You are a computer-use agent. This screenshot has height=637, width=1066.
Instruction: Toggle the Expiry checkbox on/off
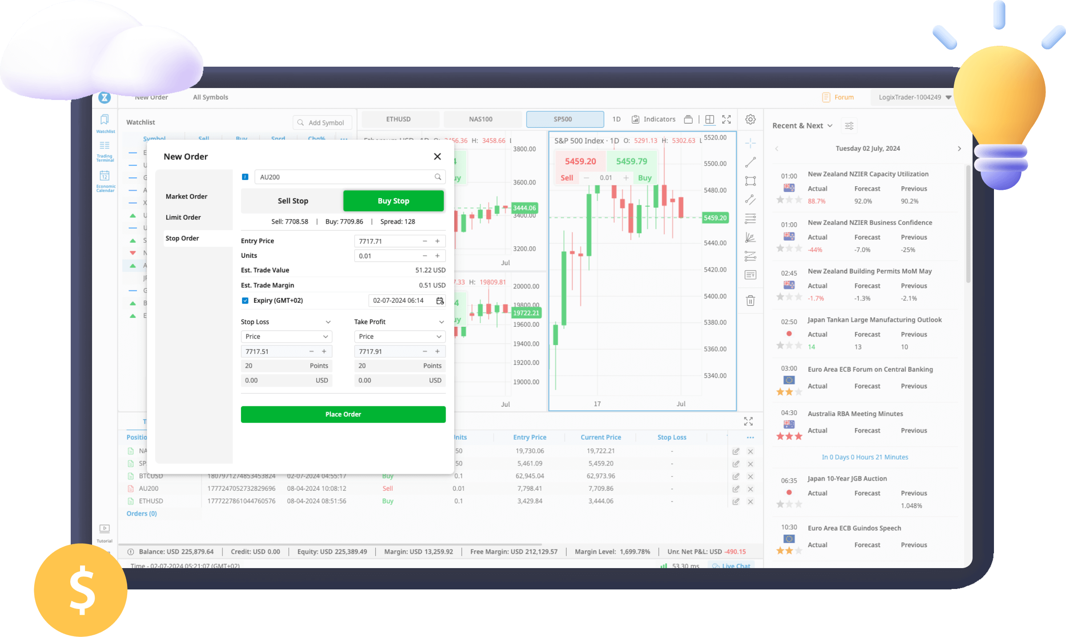pyautogui.click(x=244, y=300)
